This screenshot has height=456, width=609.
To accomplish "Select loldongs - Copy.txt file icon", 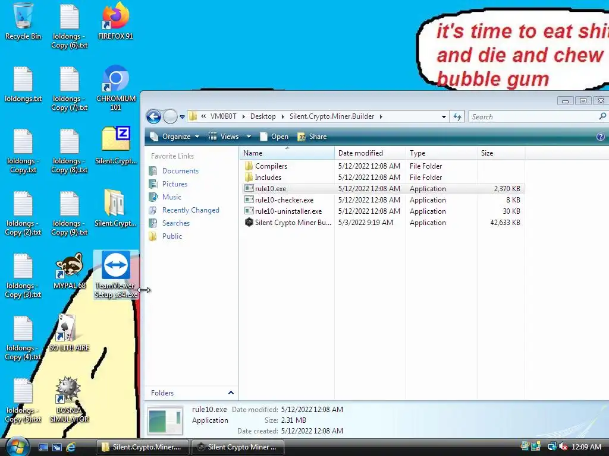I will click(x=23, y=151).
